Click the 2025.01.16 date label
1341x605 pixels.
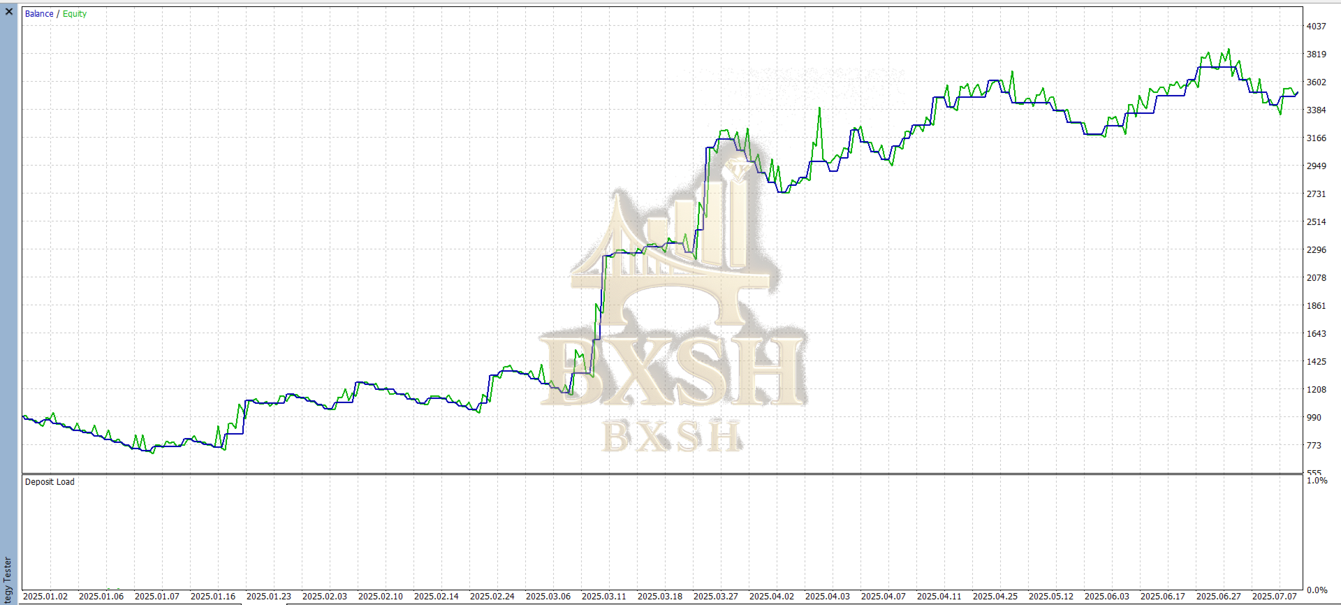coord(213,597)
